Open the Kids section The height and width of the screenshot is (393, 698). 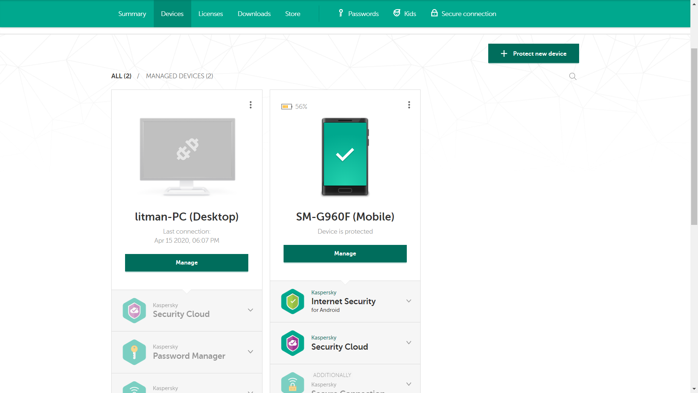(405, 13)
